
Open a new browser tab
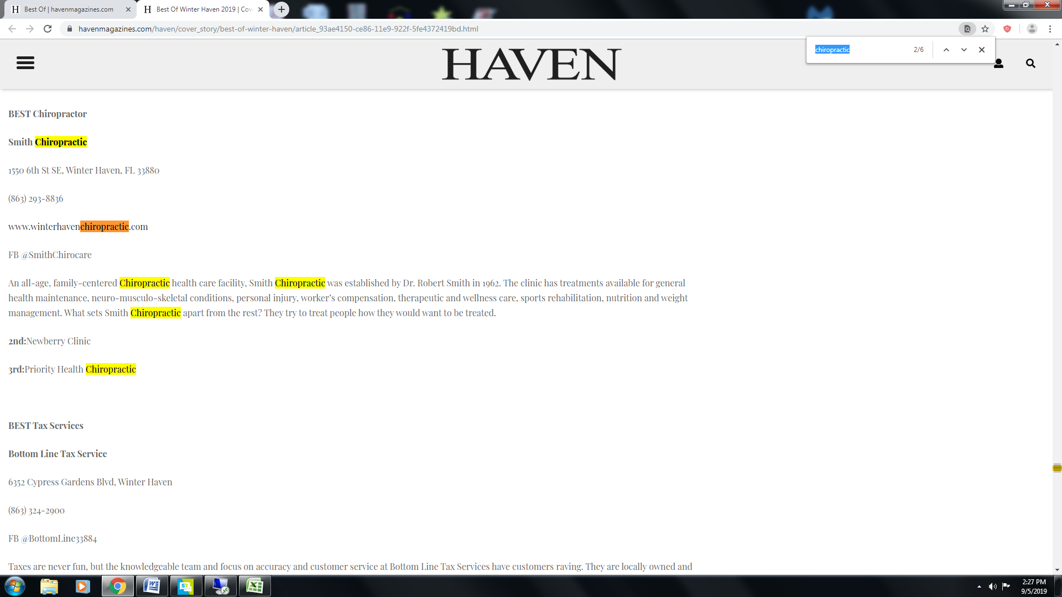pyautogui.click(x=282, y=9)
